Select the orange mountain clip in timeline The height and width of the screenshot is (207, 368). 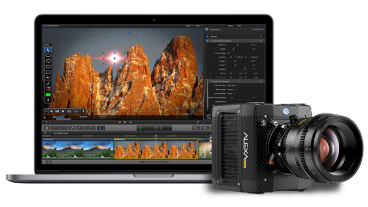point(156,149)
